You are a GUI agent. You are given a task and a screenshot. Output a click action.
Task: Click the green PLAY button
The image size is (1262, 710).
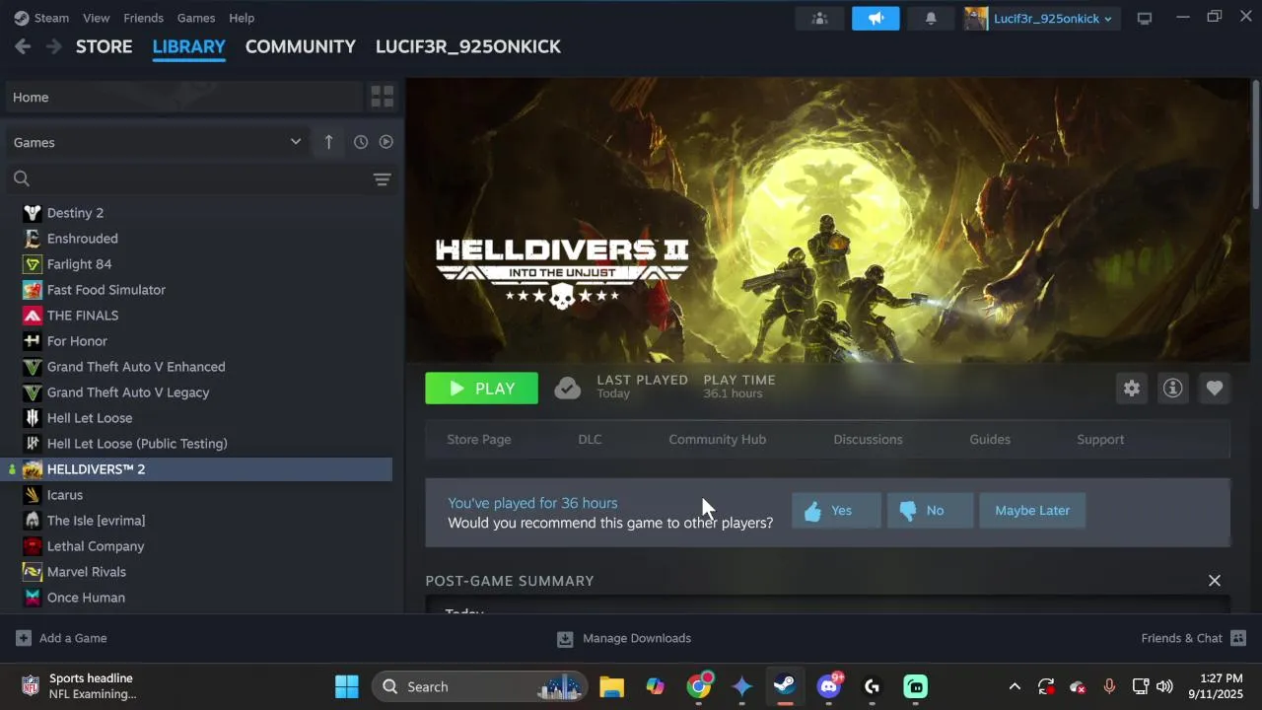pos(482,389)
